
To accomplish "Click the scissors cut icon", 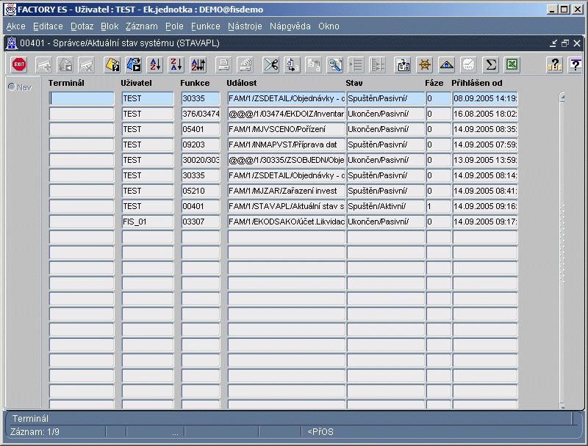I will pos(270,65).
